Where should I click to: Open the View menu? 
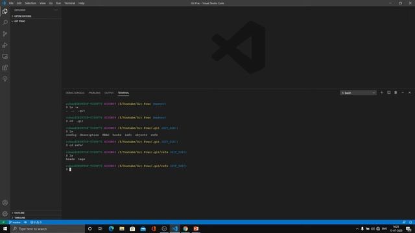click(42, 3)
